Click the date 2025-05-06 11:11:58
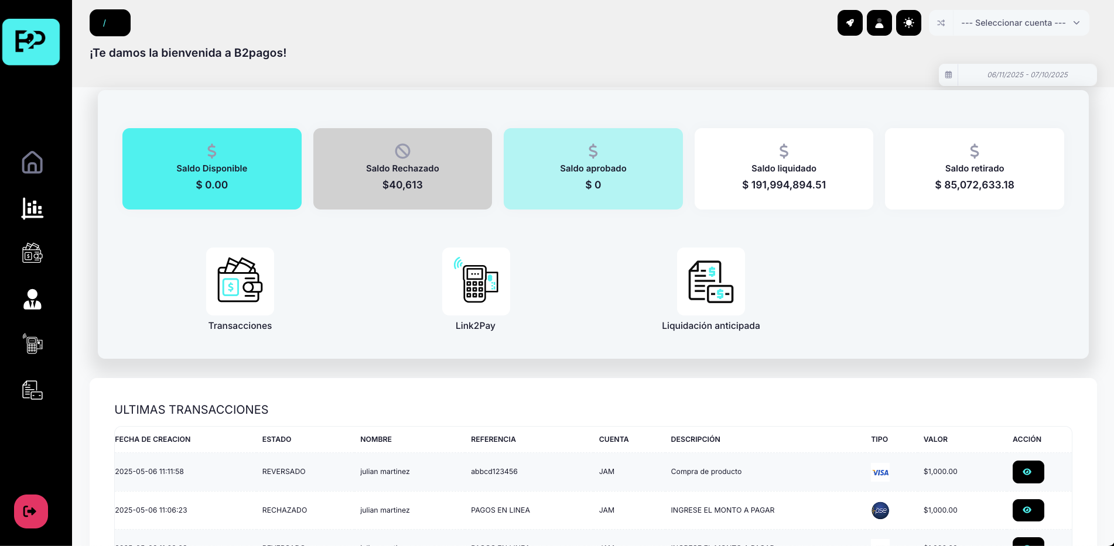The width and height of the screenshot is (1114, 546). pyautogui.click(x=149, y=472)
